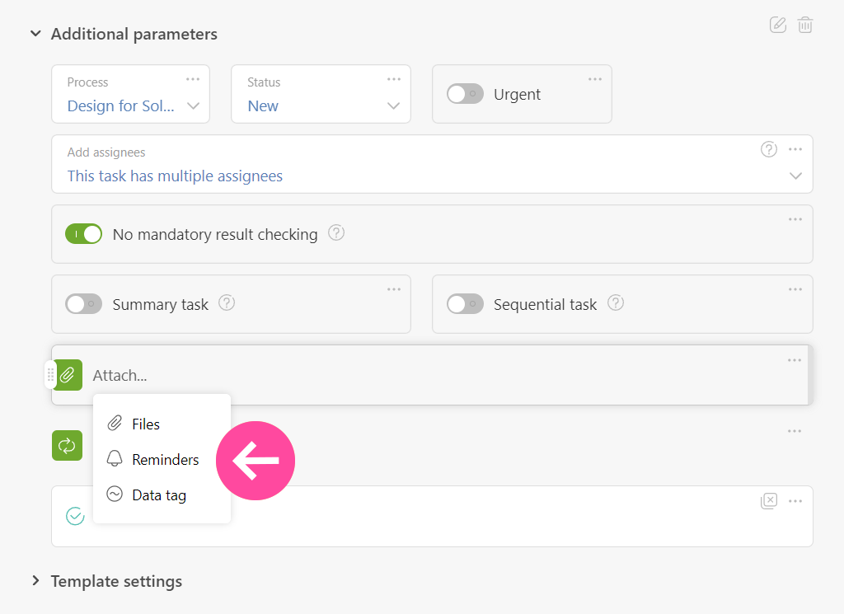This screenshot has width=844, height=614.
Task: Expand the Template settings section
Action: click(35, 581)
